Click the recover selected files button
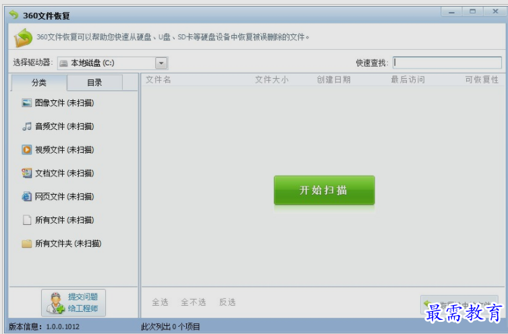Image resolution: width=508 pixels, height=334 pixels. point(459,304)
